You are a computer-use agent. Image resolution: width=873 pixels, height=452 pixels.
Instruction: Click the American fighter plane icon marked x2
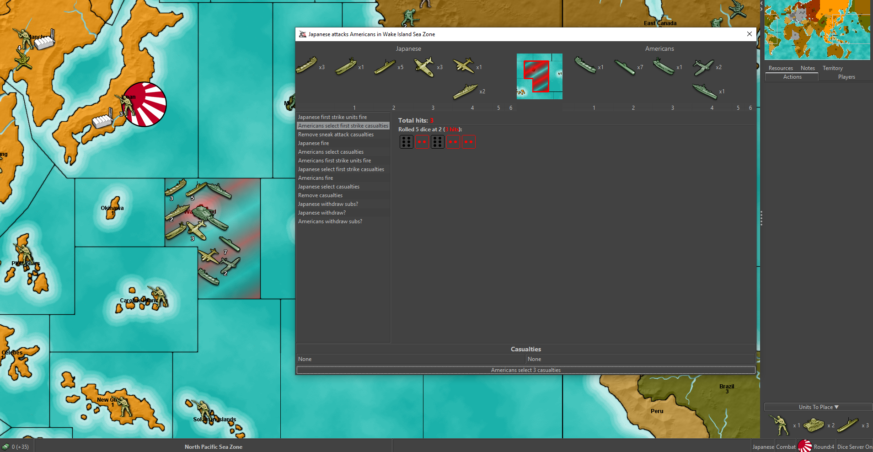tap(703, 67)
